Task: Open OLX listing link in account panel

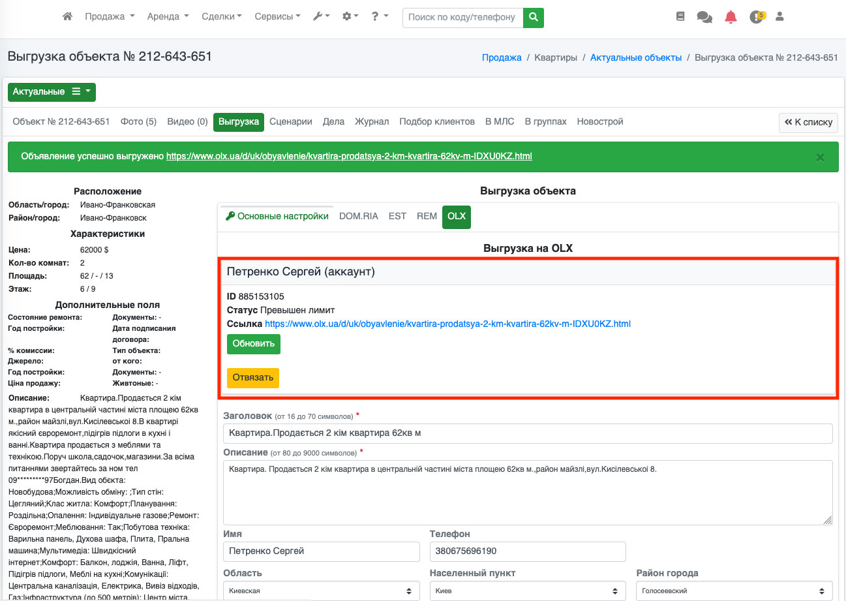Action: [447, 324]
